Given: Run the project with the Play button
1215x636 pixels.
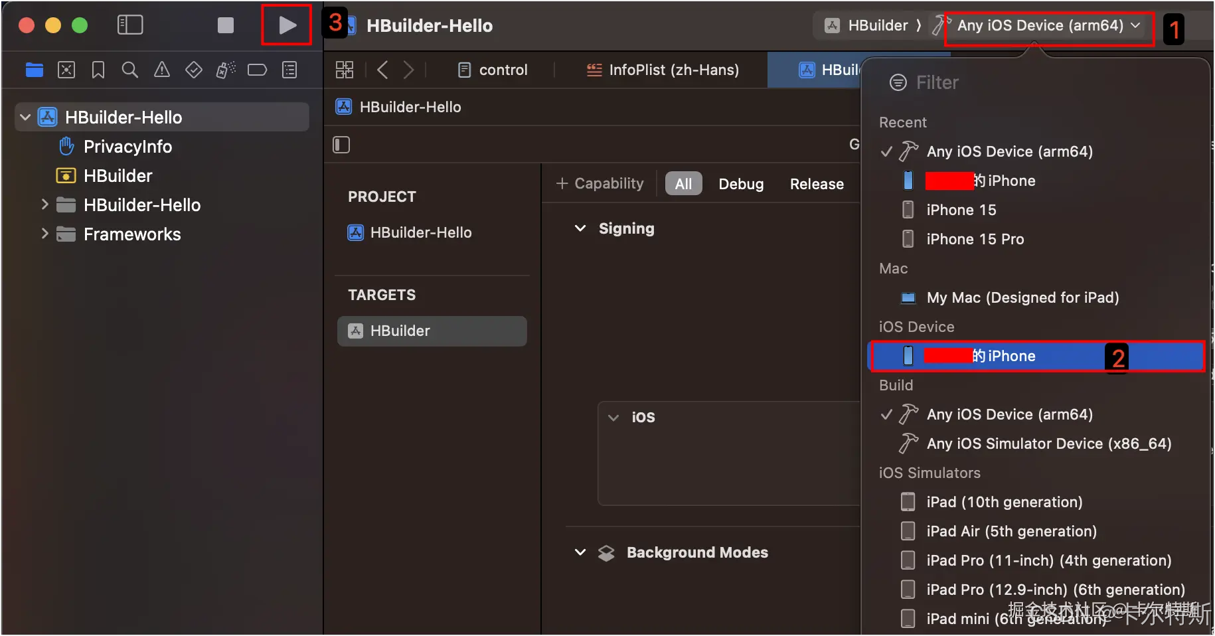Looking at the screenshot, I should click(287, 25).
